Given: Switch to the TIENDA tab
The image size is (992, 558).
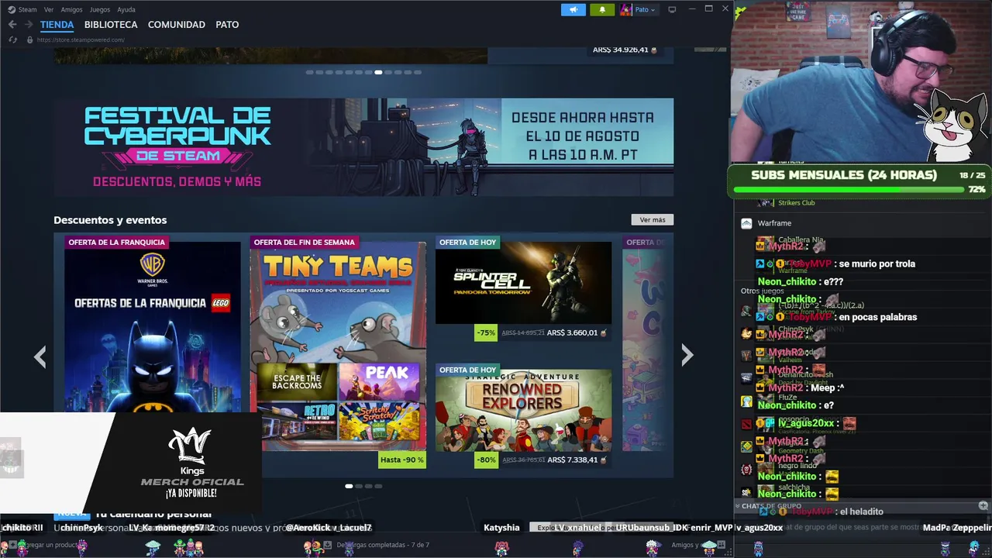Looking at the screenshot, I should 57,25.
